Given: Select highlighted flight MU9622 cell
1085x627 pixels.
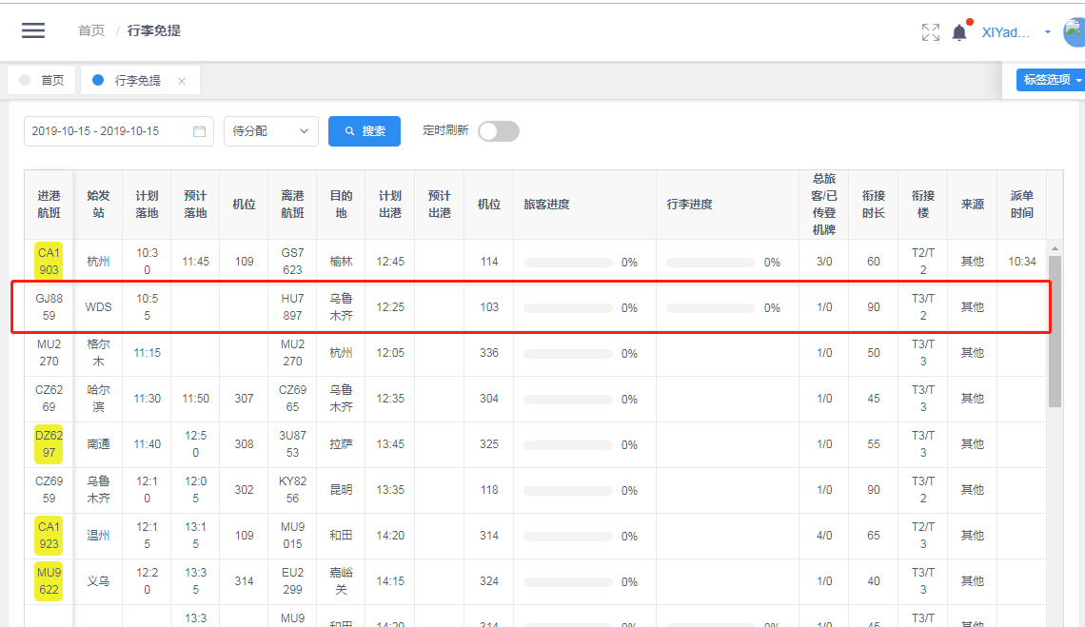Looking at the screenshot, I should click(x=49, y=581).
